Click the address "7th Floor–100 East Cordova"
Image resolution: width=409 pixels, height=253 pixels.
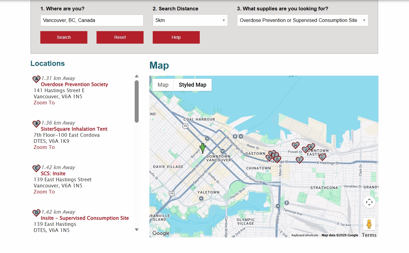click(67, 135)
